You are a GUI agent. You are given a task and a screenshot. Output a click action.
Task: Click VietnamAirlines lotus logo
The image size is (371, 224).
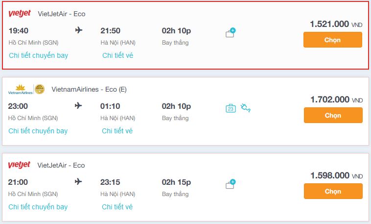21,89
